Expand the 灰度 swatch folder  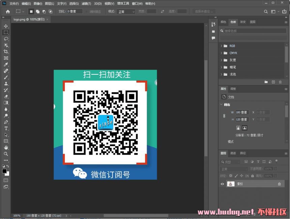tap(221, 60)
